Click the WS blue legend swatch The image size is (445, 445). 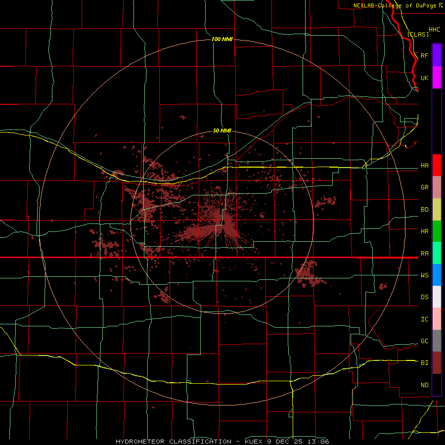[437, 275]
